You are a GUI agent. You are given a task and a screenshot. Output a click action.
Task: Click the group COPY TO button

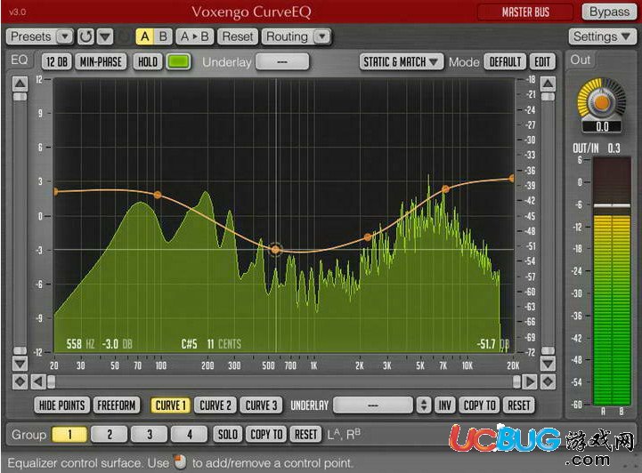266,434
